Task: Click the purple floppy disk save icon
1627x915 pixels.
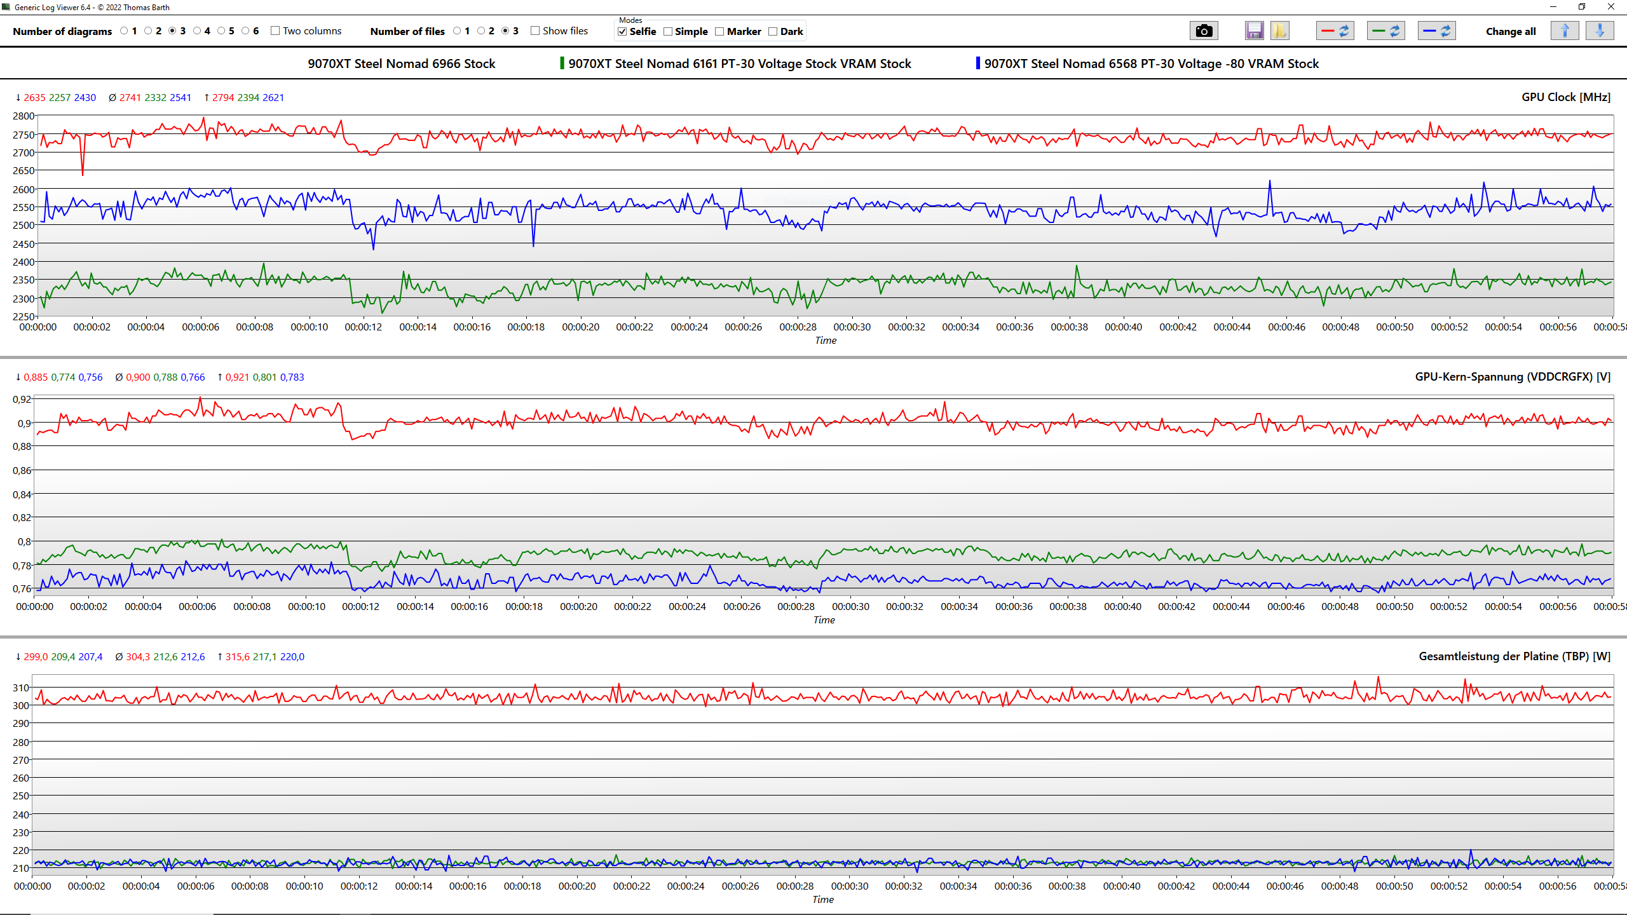Action: coord(1254,31)
